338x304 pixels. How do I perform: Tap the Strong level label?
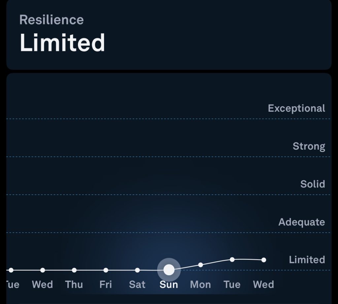[x=309, y=146]
